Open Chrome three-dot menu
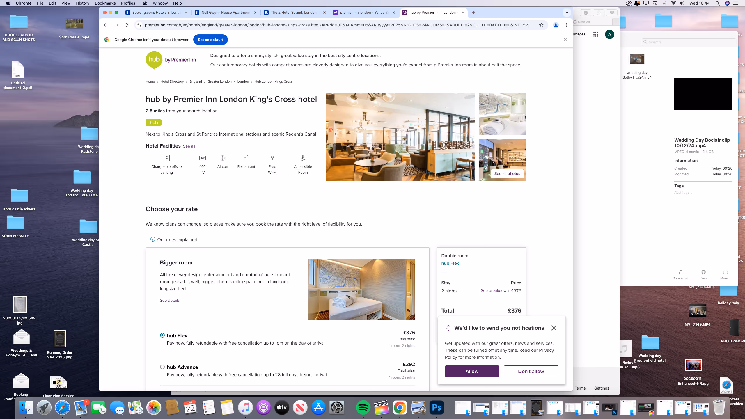This screenshot has width=745, height=419. 566,25
